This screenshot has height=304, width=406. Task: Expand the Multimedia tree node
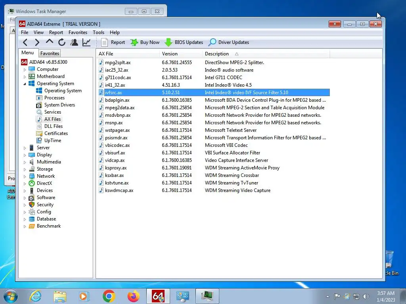25,162
